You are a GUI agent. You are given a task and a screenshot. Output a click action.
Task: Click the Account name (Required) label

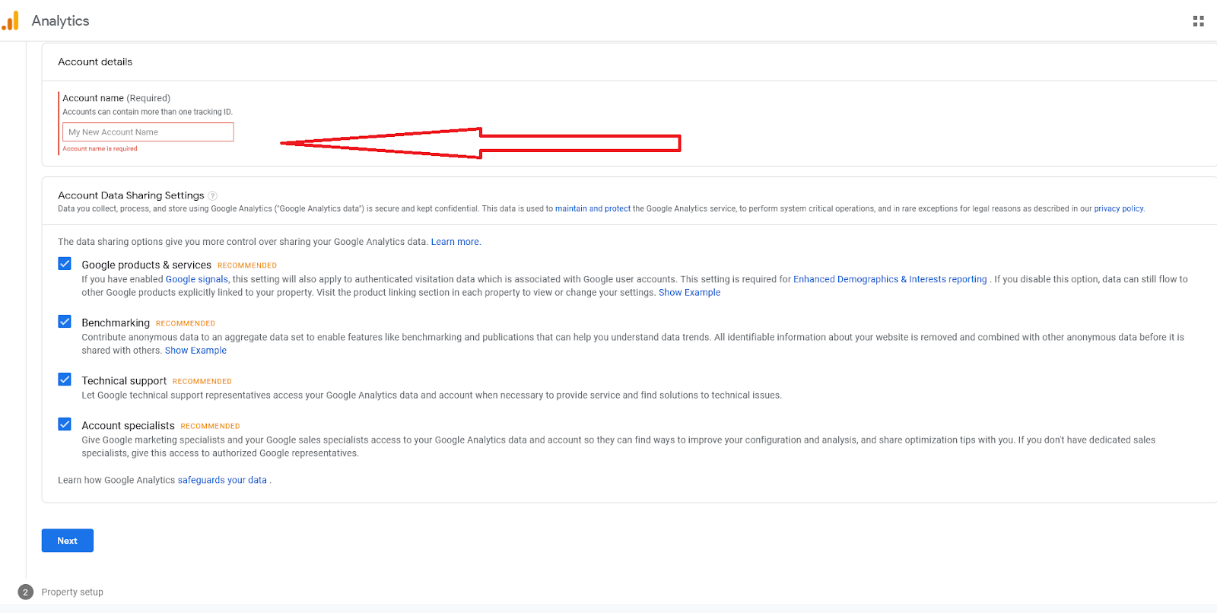click(x=116, y=98)
